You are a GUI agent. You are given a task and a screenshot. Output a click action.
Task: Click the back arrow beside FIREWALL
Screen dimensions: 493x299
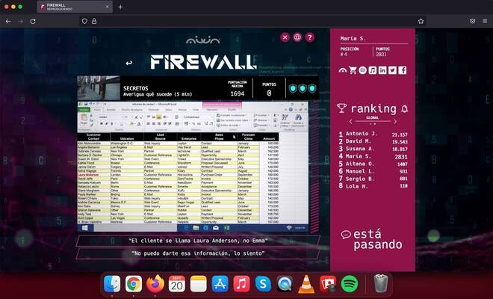(x=129, y=63)
